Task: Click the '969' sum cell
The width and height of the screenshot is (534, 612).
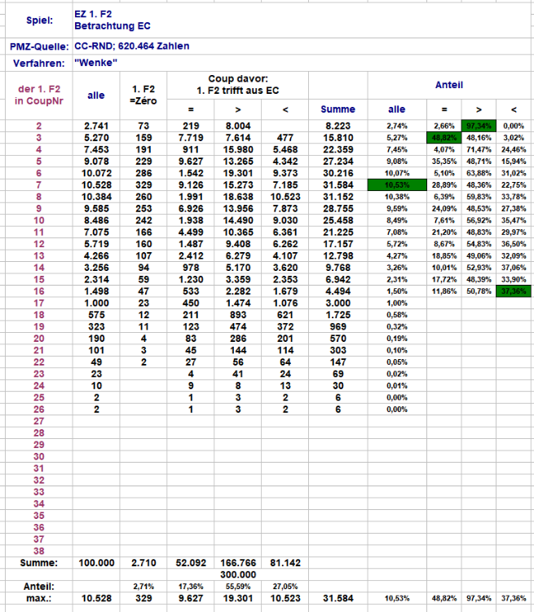Action: [338, 326]
